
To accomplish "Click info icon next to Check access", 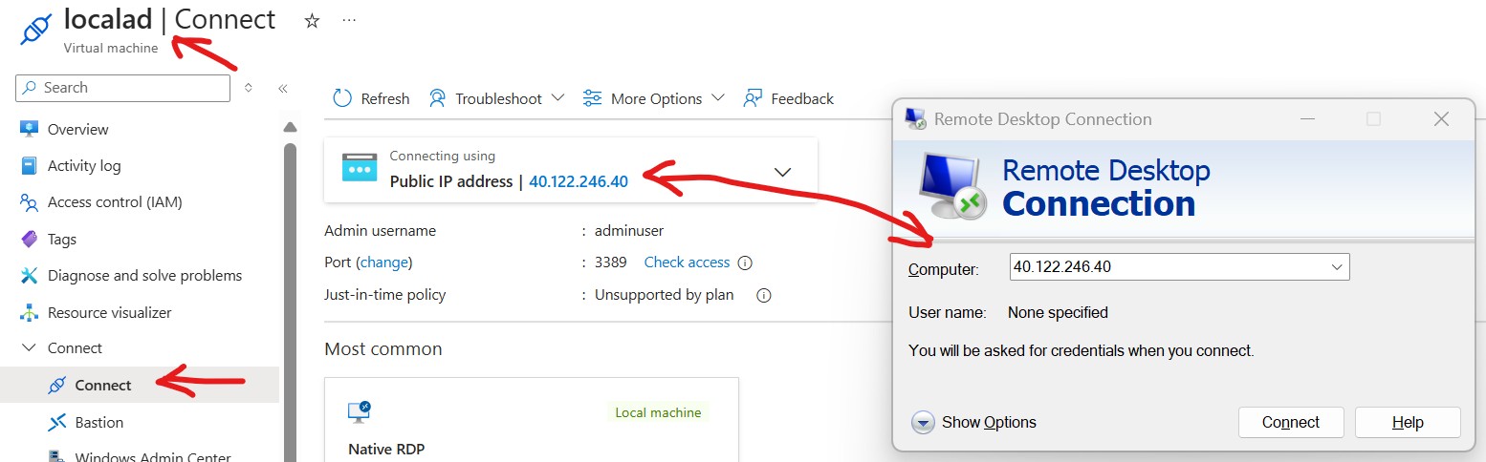I will point(745,262).
